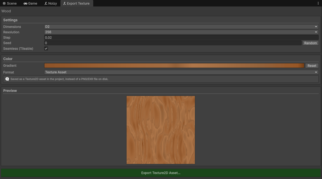Image resolution: width=322 pixels, height=179 pixels.
Task: Open the window options kebab menu
Action: pyautogui.click(x=318, y=3)
